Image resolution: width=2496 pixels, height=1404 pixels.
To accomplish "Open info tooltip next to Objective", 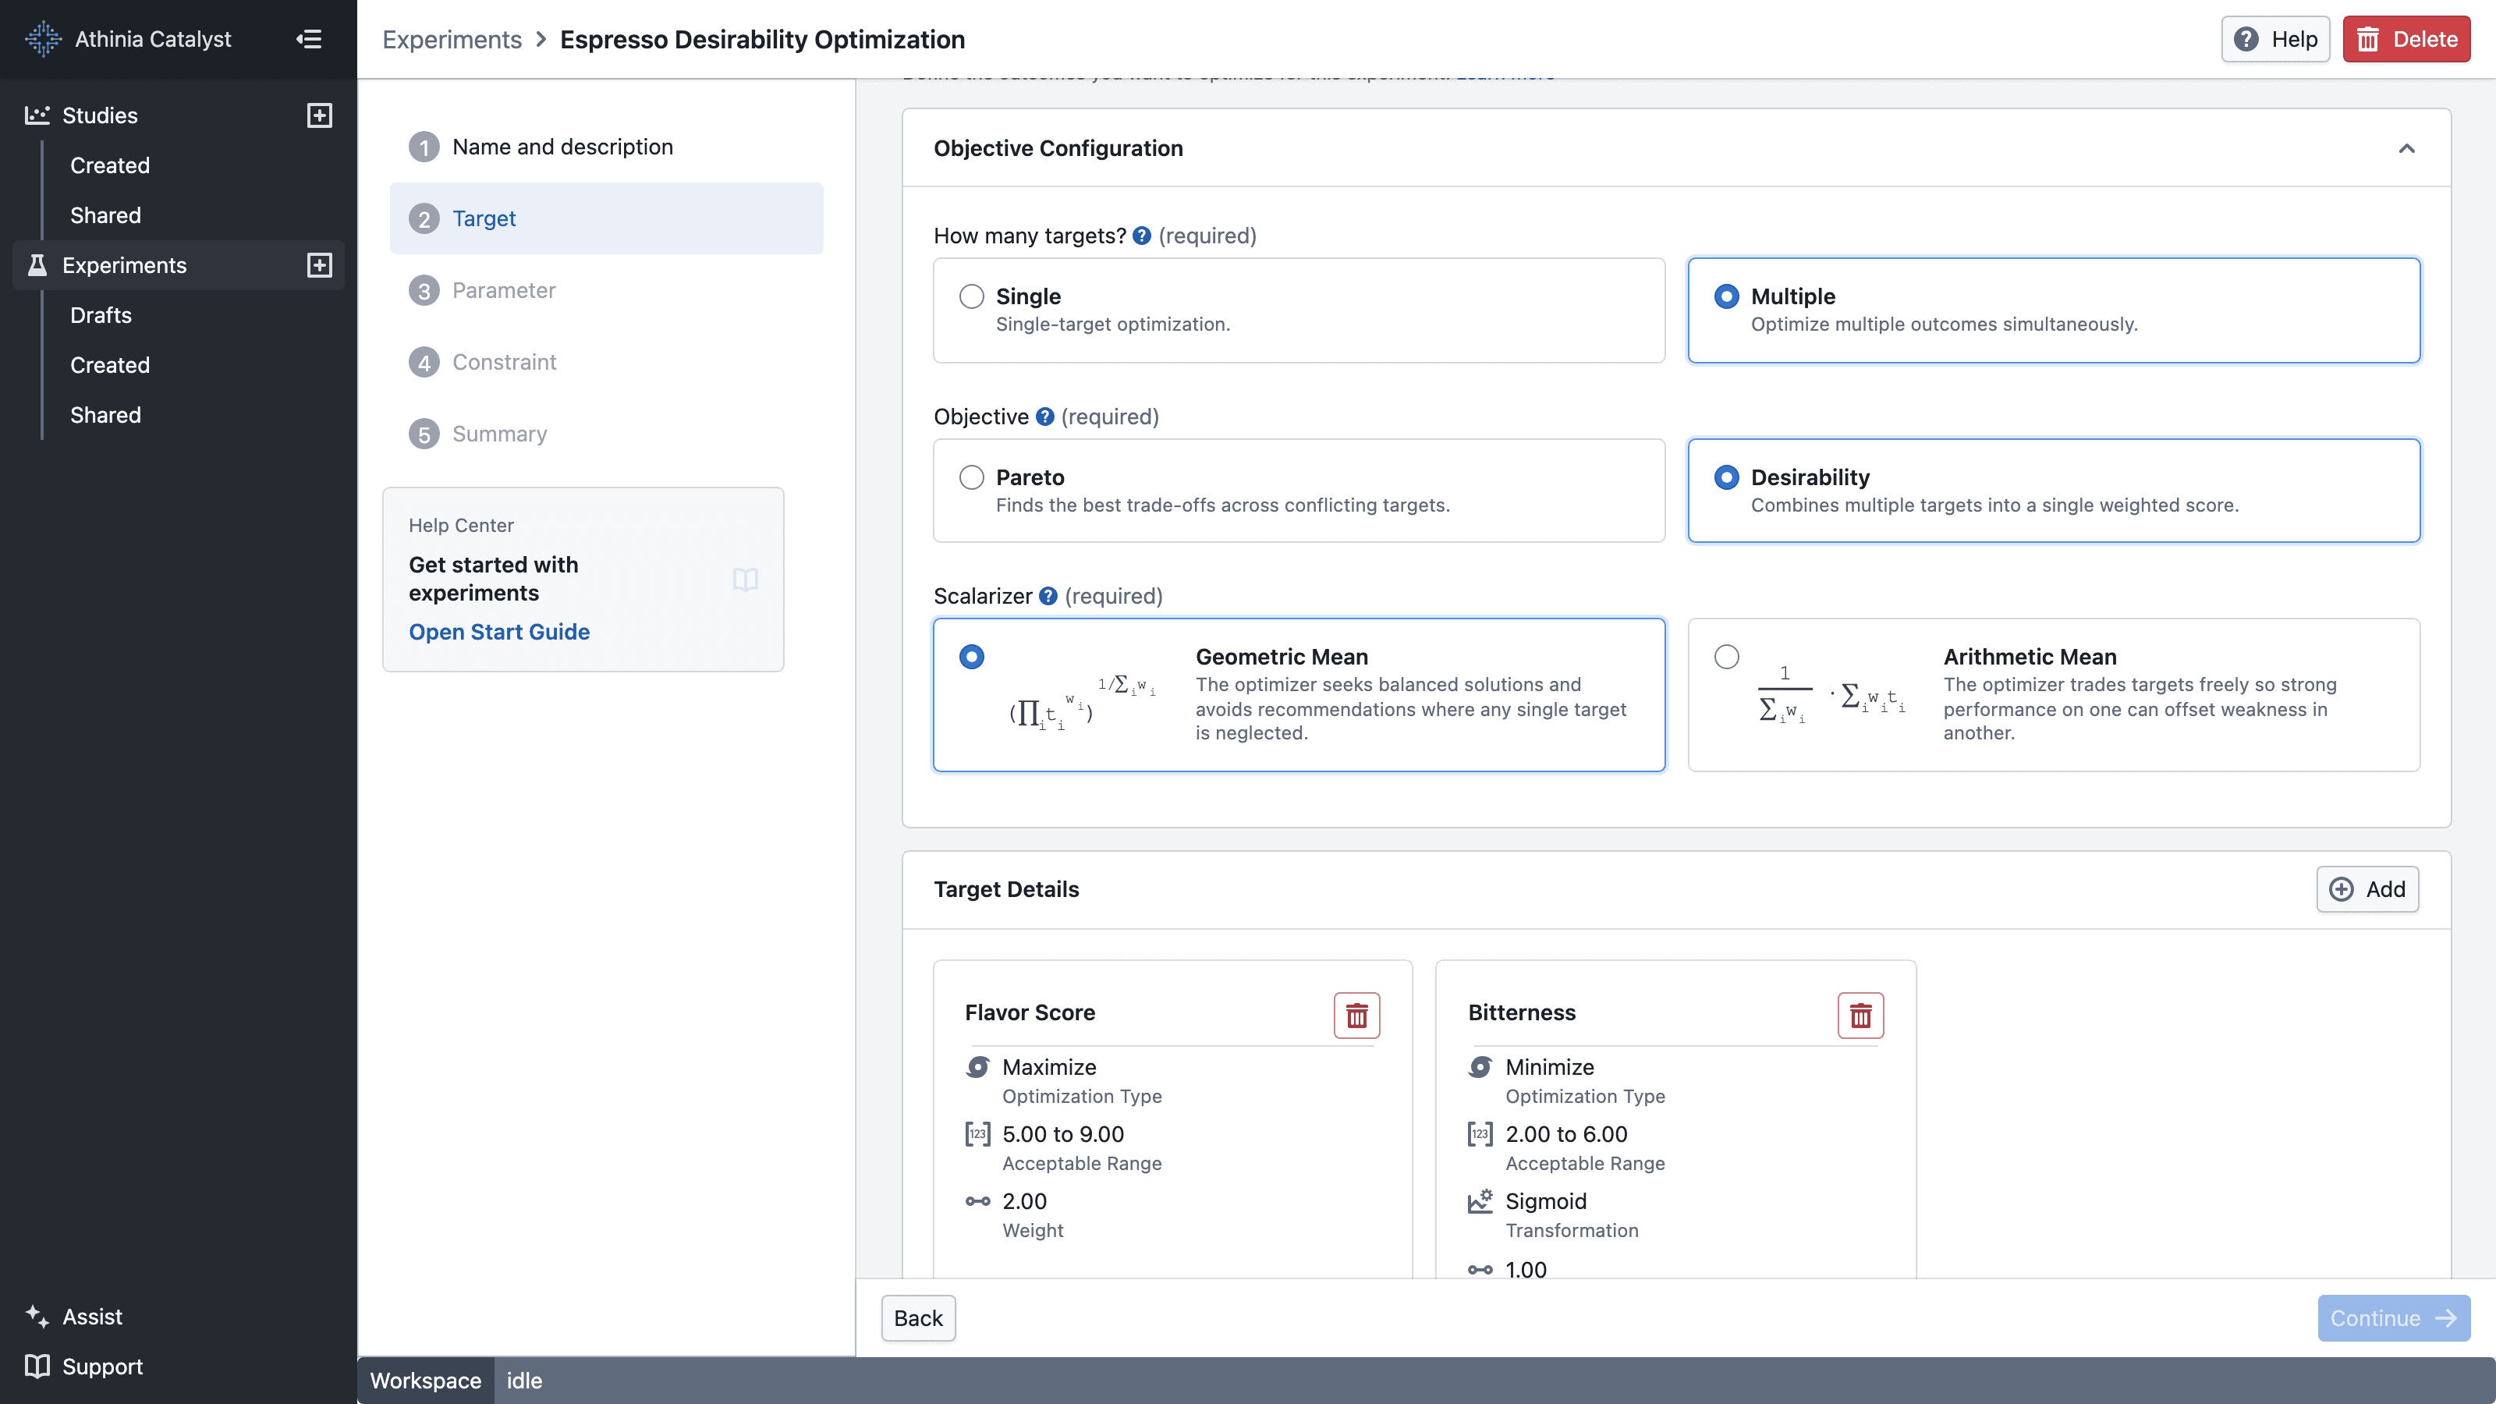I will click(1044, 417).
